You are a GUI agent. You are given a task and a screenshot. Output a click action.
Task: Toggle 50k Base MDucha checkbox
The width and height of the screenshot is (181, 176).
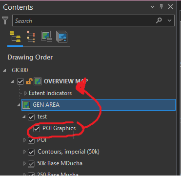31,164
